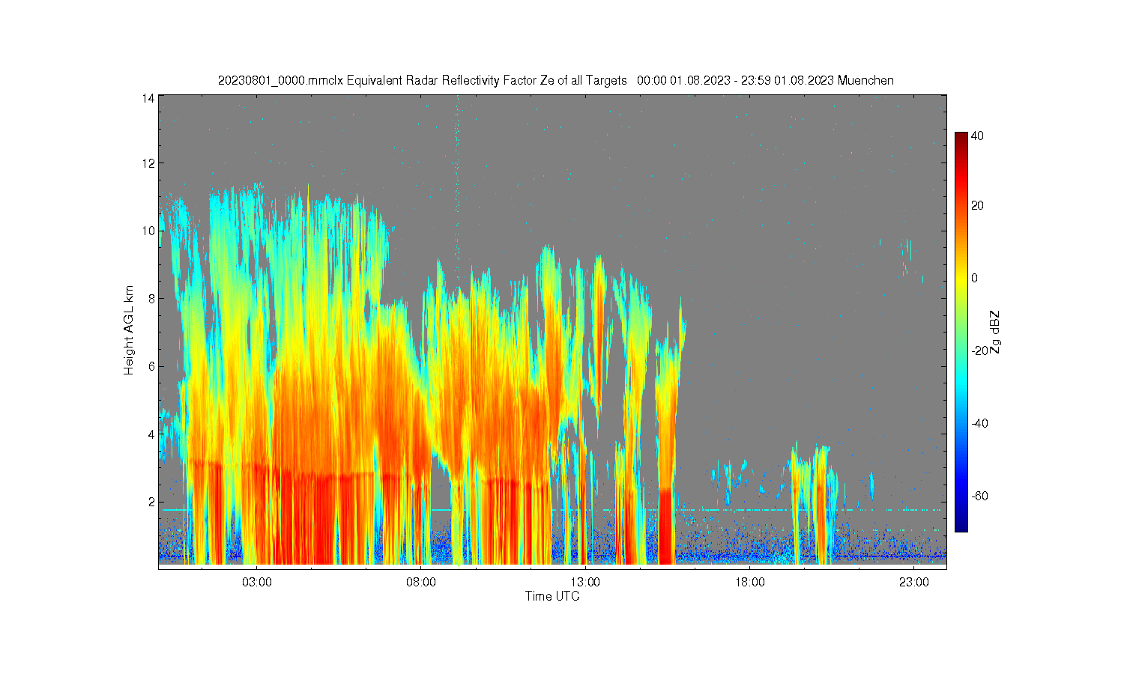Click the colorbar value 0 label
Viewport: 1124px width, 674px height.
point(975,279)
